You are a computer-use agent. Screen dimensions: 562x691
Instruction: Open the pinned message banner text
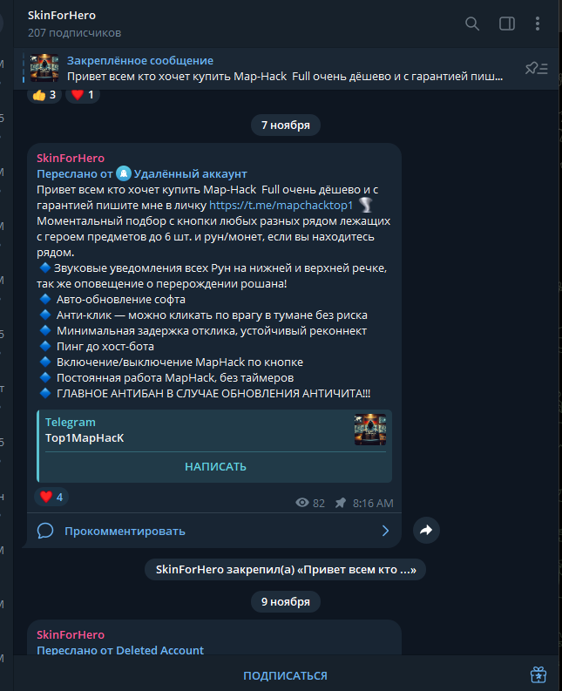285,69
